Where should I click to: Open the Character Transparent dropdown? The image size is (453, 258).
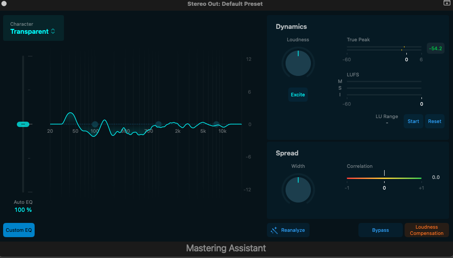[x=33, y=28]
